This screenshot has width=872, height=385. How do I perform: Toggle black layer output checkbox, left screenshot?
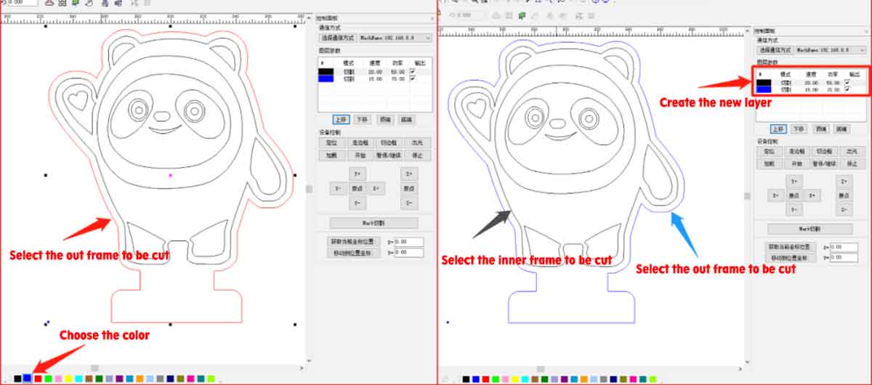[x=413, y=71]
